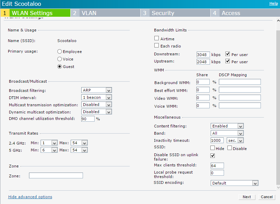Screen dimensions: 280x204
Task: Open the 5 GHz Max rate dropdown
Action: [x=79, y=150]
